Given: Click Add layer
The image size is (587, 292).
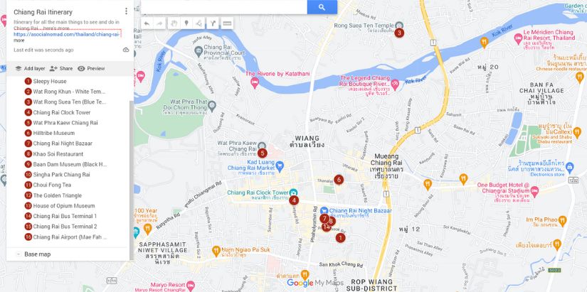Looking at the screenshot, I should click(x=30, y=68).
